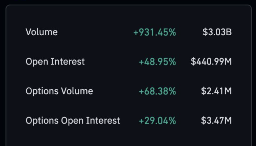Screen dimensions: 256x146
Task: Click the Volume label
Action: (42, 32)
